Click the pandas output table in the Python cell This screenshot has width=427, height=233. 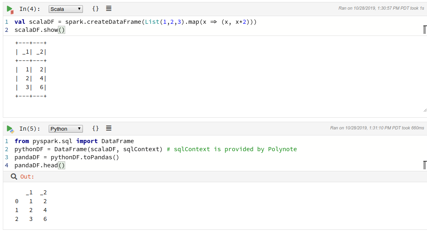(31, 206)
